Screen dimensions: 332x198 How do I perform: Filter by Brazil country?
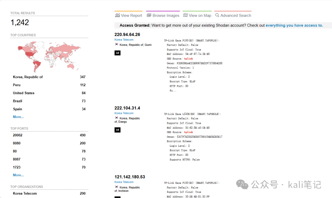coord(49,101)
